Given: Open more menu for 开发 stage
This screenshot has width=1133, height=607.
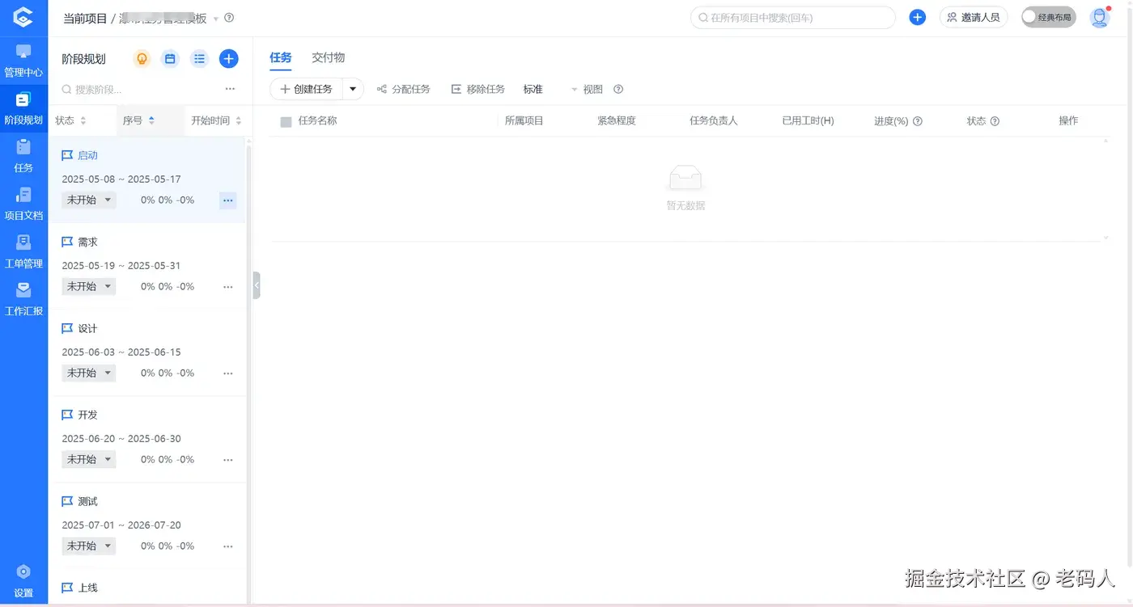Looking at the screenshot, I should click(228, 460).
